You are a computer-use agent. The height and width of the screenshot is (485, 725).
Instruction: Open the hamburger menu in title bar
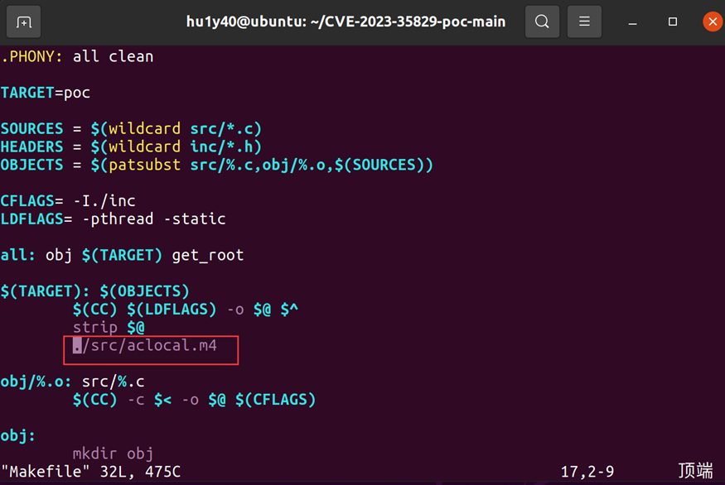click(584, 22)
